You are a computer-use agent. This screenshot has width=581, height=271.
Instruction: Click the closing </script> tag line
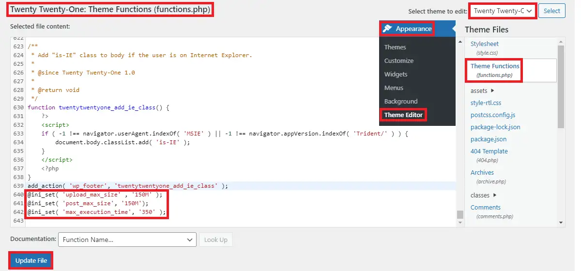pos(57,160)
